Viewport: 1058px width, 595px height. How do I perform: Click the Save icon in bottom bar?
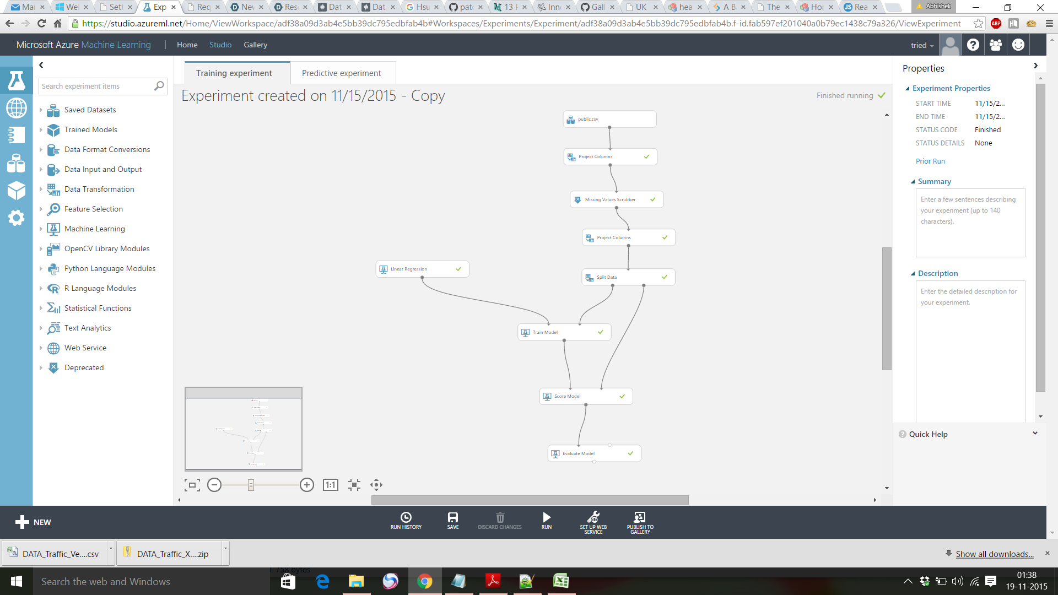[x=452, y=518]
